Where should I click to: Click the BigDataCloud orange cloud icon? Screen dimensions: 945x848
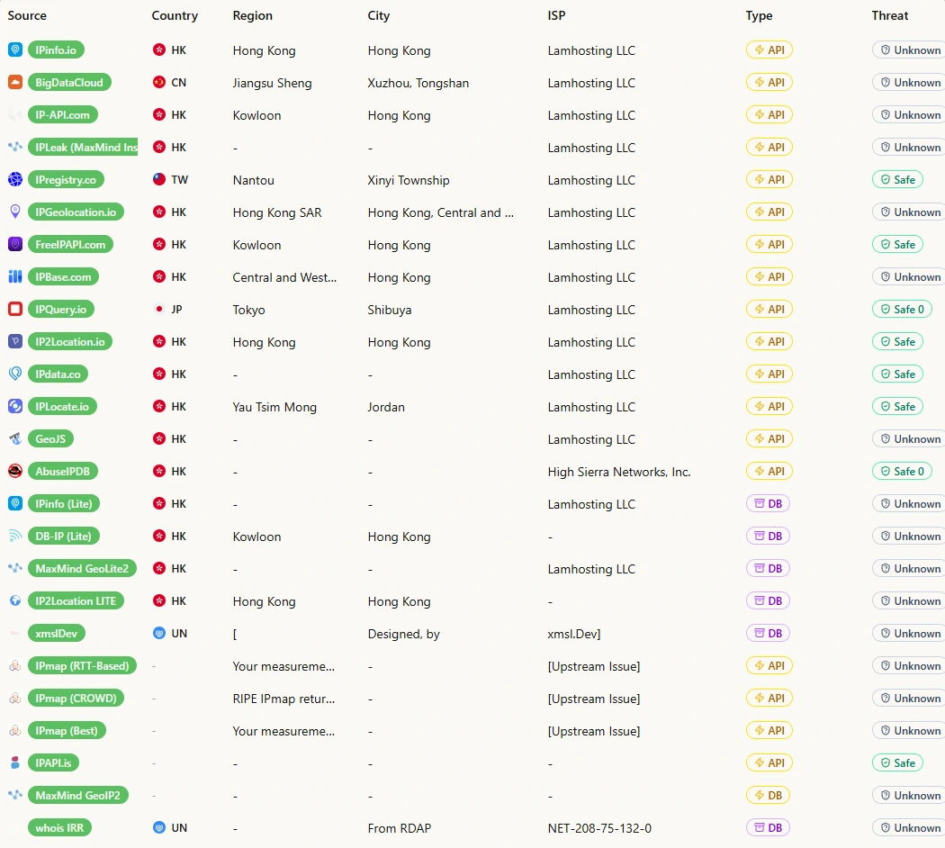tap(15, 82)
